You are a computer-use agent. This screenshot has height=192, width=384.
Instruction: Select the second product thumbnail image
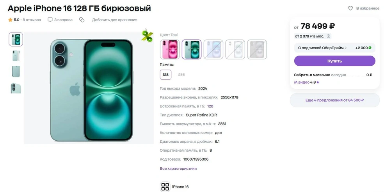click(16, 56)
